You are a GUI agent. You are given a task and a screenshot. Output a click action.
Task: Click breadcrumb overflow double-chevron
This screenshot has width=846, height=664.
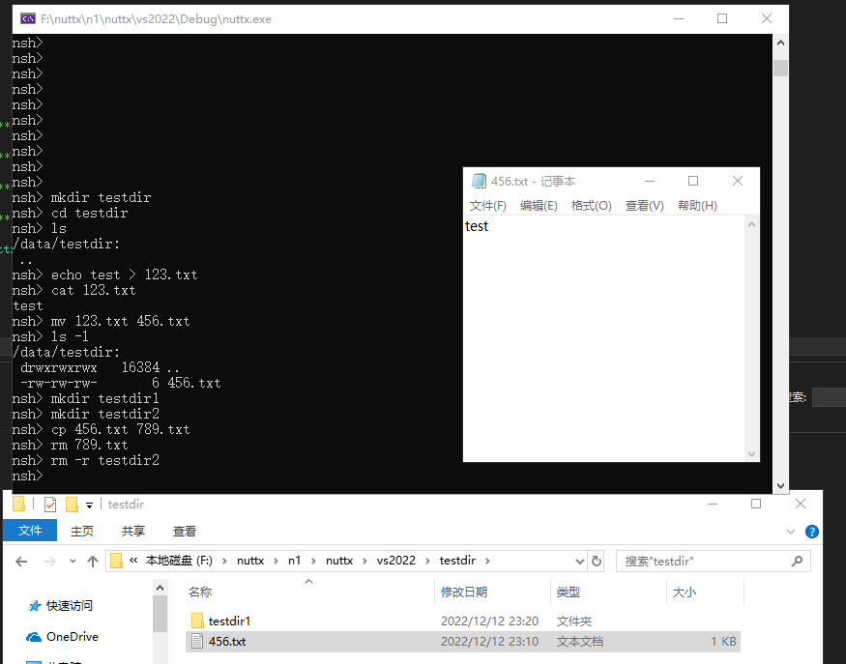[133, 561]
